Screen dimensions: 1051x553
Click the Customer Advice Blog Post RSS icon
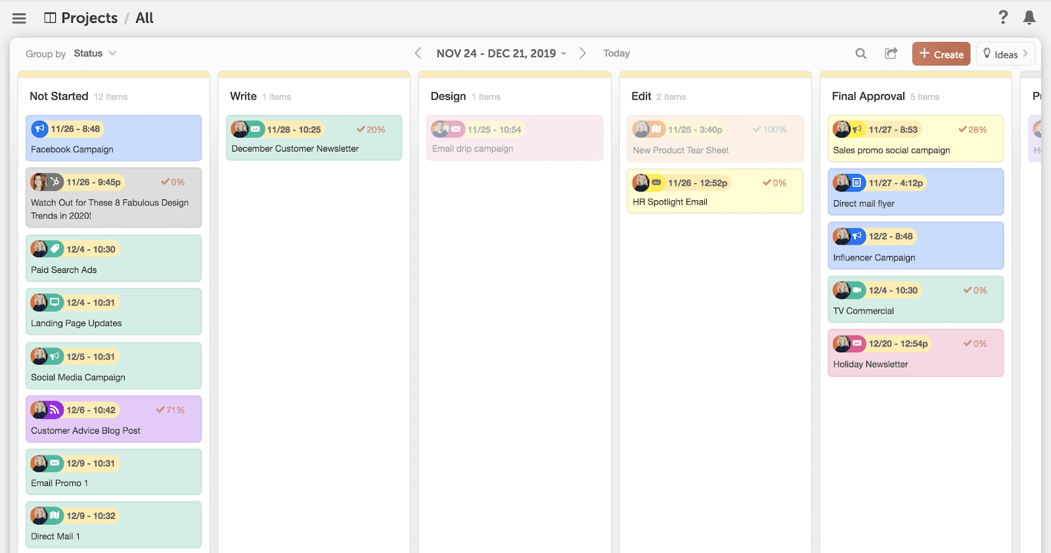pyautogui.click(x=55, y=410)
